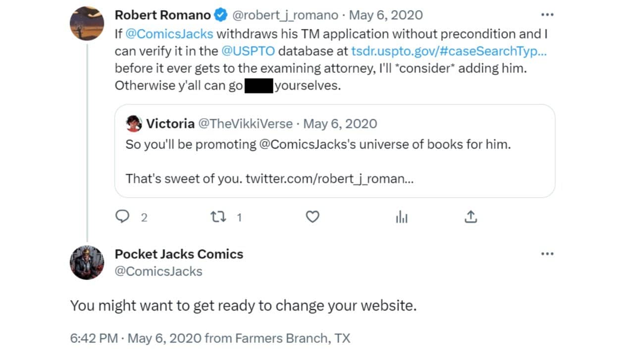Click the blue verified badge next to Robert Romano
This screenshot has width=634, height=357.
[220, 15]
